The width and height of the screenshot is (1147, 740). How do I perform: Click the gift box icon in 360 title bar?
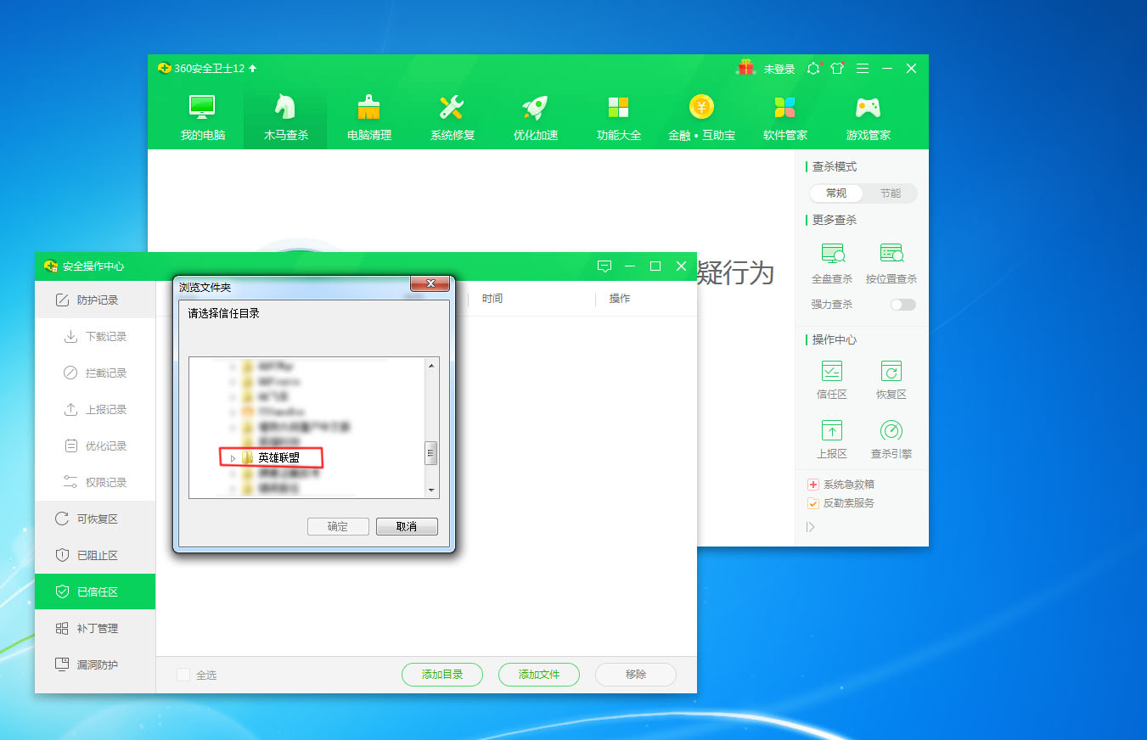(745, 68)
